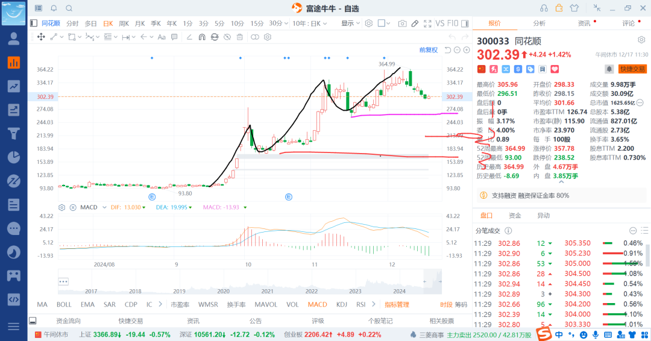The image size is (651, 341).
Task: Expand chart to fullscreen
Action: point(427,23)
